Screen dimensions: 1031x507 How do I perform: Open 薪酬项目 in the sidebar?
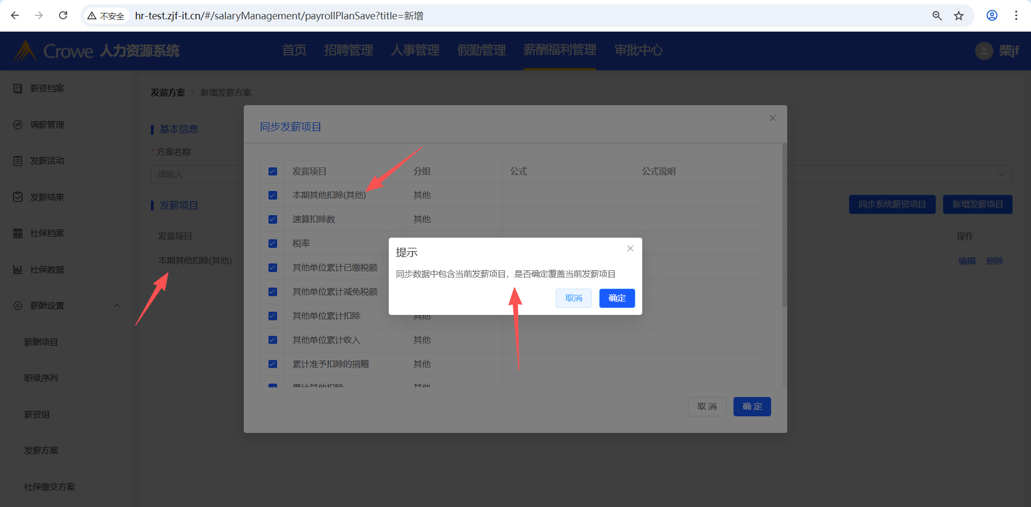pyautogui.click(x=41, y=342)
